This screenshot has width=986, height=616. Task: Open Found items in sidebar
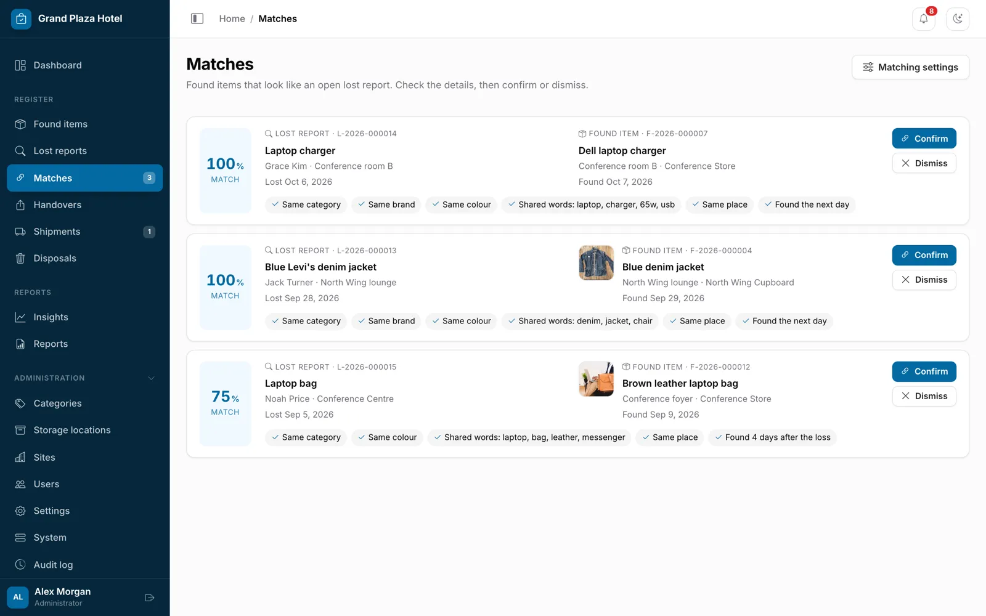(85, 124)
